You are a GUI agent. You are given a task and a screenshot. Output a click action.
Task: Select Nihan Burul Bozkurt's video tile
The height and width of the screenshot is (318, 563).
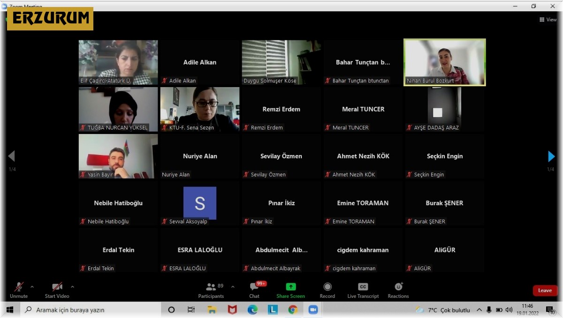[x=444, y=62]
